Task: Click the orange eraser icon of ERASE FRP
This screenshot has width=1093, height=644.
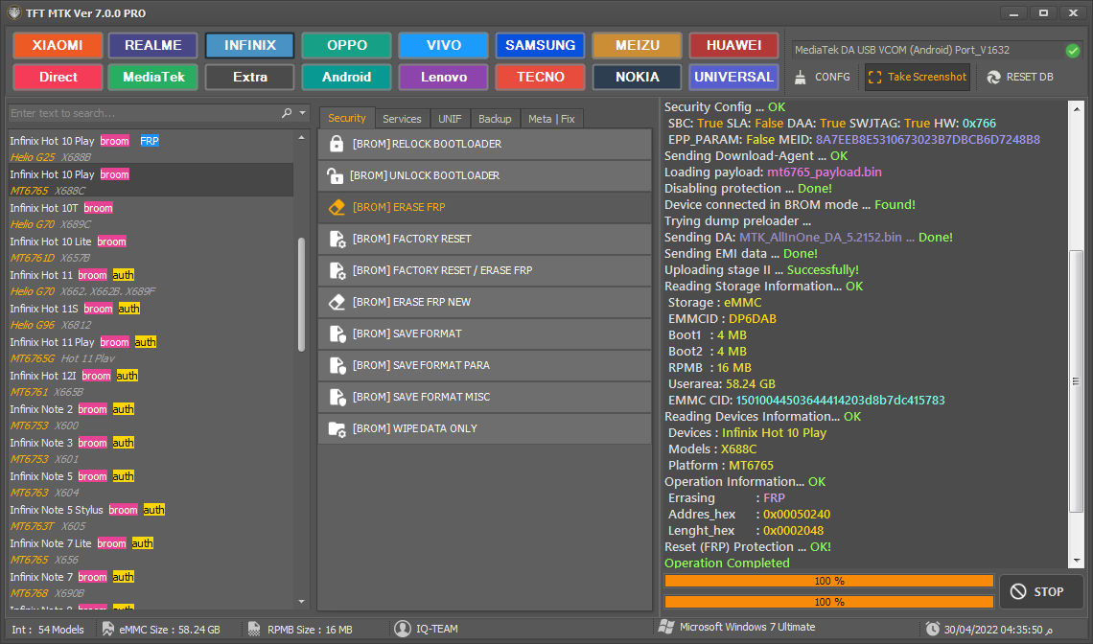Action: 337,207
